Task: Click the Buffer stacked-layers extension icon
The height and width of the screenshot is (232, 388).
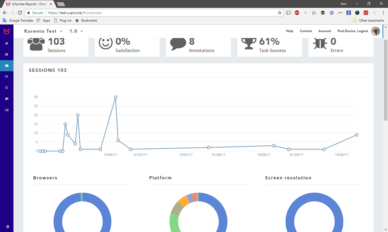Action: click(x=323, y=13)
